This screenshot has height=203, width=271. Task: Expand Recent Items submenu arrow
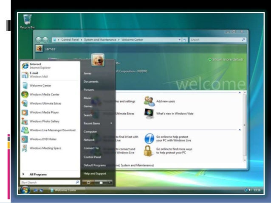(x=111, y=123)
